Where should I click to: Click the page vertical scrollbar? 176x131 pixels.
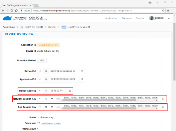pos(174,52)
